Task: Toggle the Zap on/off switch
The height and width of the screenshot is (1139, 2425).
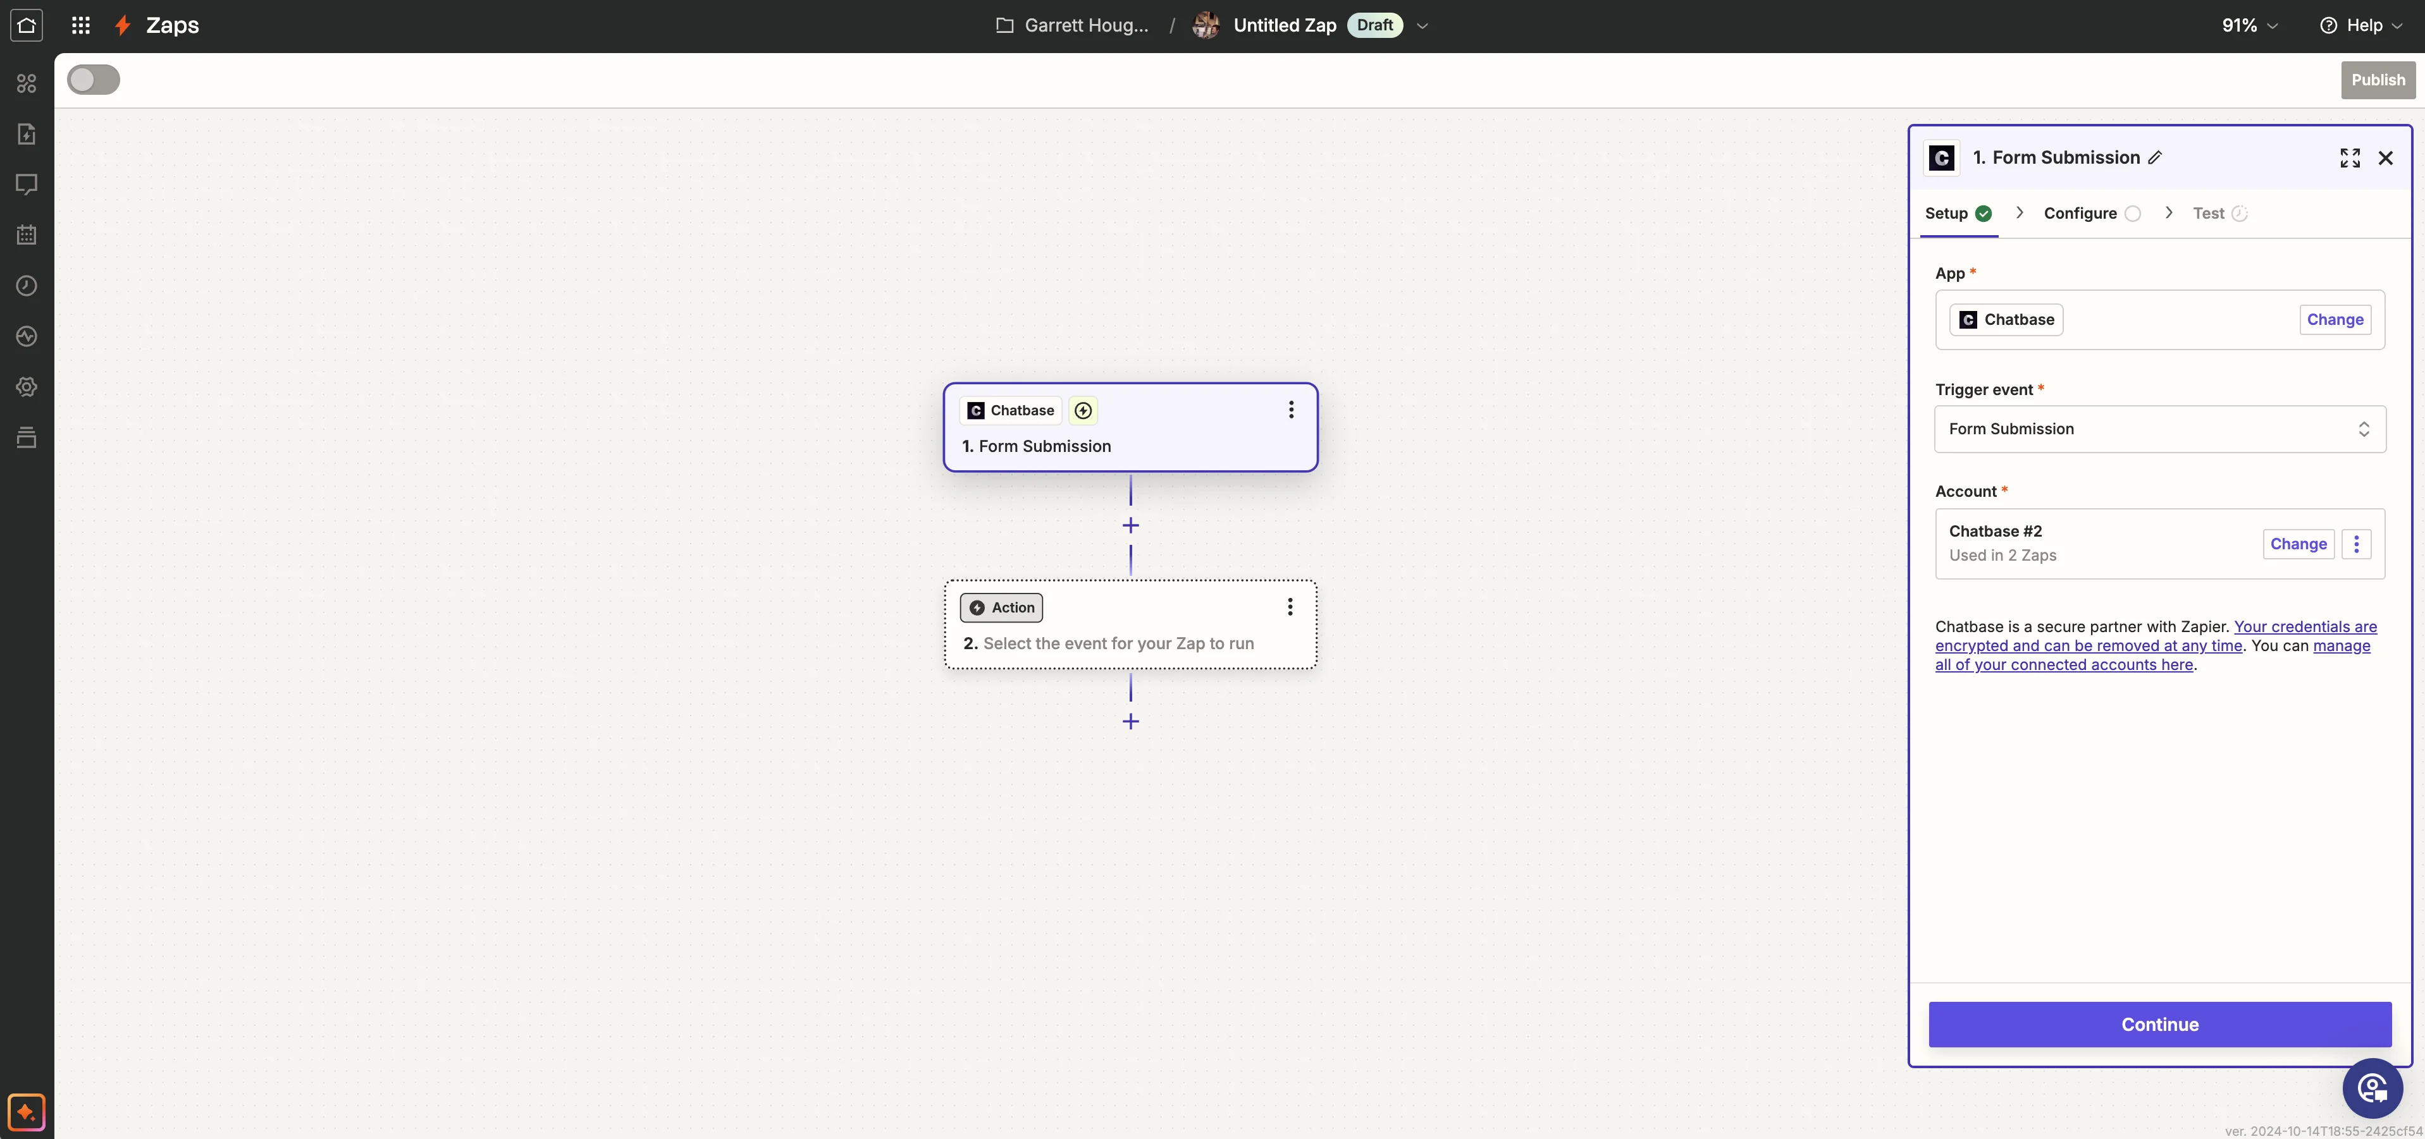Action: tap(93, 80)
